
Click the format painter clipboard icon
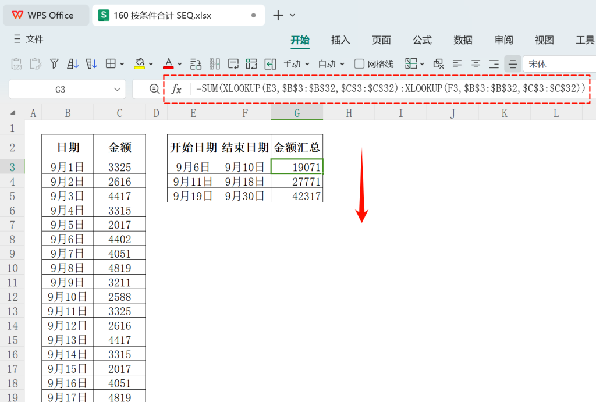(x=36, y=64)
